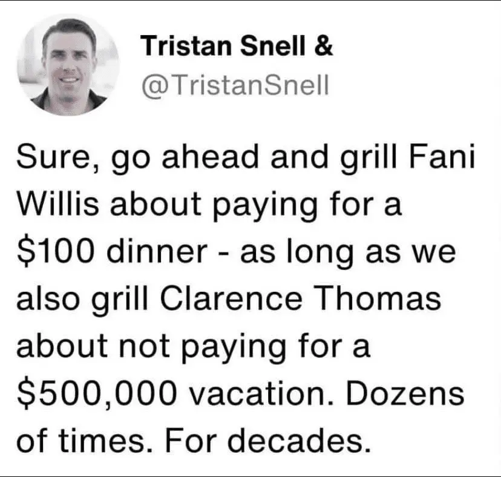The height and width of the screenshot is (477, 501).
Task: Click the "$500,000" amount in the tweet
Action: [x=97, y=393]
